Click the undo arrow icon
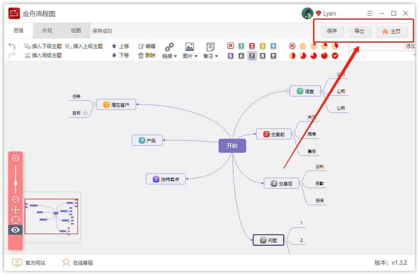This screenshot has height=275, width=419. click(x=12, y=46)
